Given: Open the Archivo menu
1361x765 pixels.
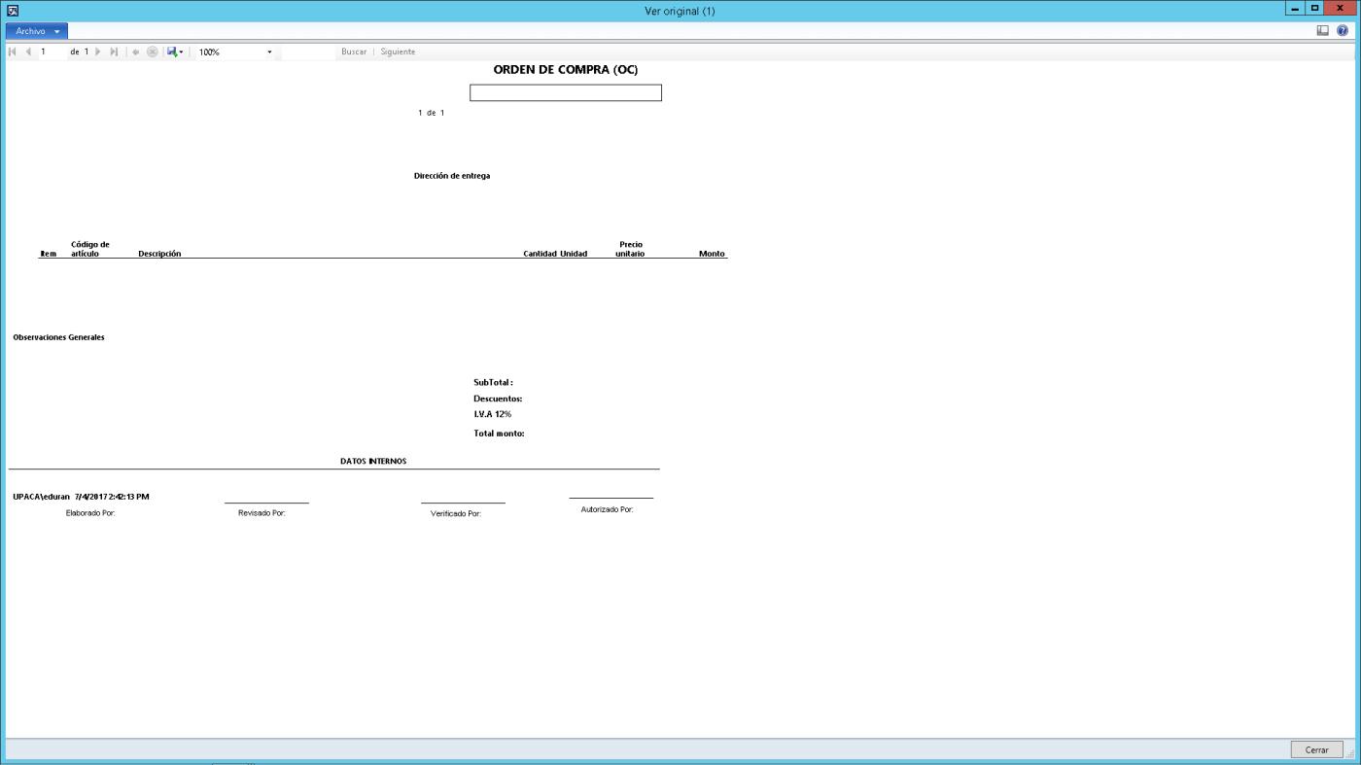Looking at the screenshot, I should tap(37, 31).
